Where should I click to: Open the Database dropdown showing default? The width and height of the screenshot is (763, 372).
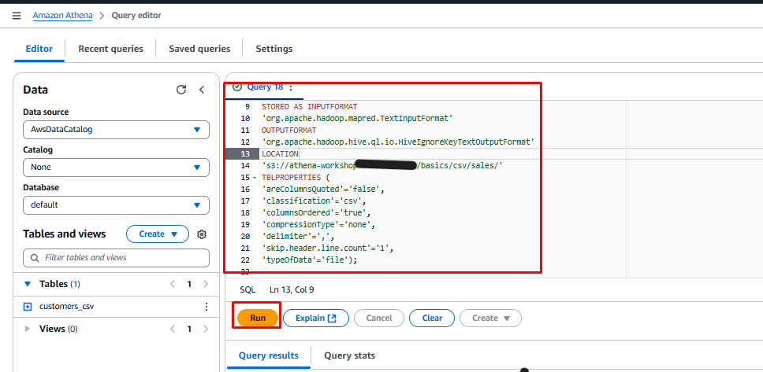tap(116, 205)
